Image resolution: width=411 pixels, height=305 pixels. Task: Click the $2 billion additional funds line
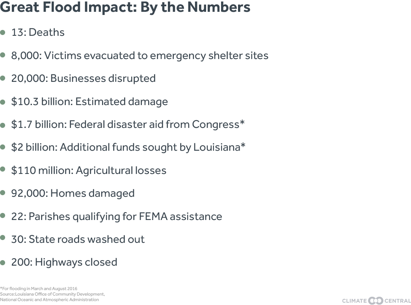click(x=125, y=147)
